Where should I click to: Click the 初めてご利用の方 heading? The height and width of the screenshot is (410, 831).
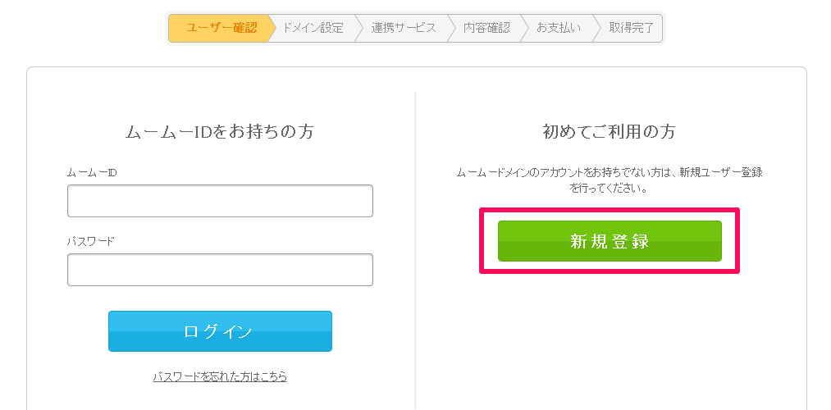pos(610,132)
